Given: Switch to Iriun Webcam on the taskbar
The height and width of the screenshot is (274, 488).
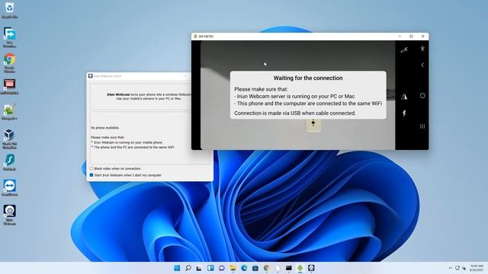Looking at the screenshot, I should point(311,268).
